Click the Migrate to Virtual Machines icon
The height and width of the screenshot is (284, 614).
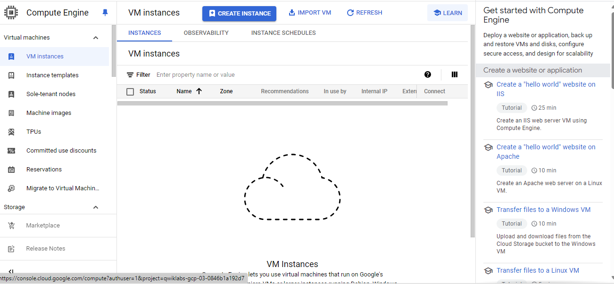pos(11,188)
